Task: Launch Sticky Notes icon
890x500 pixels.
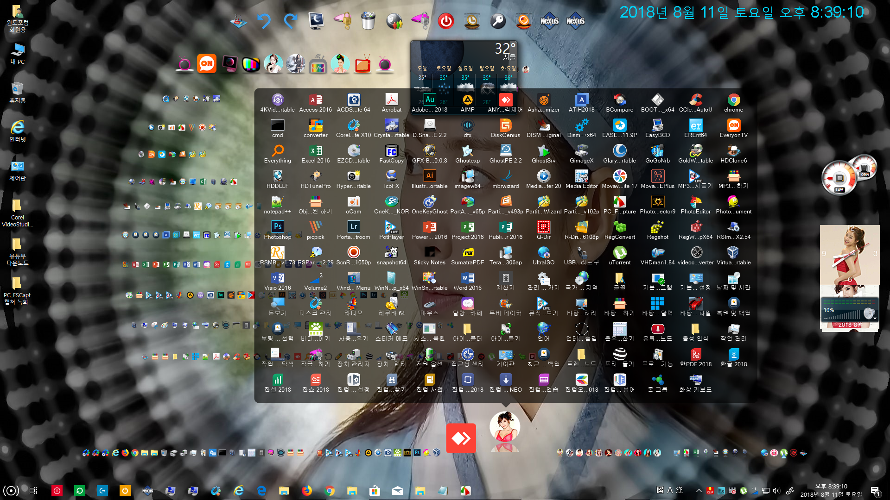Action: tap(430, 256)
